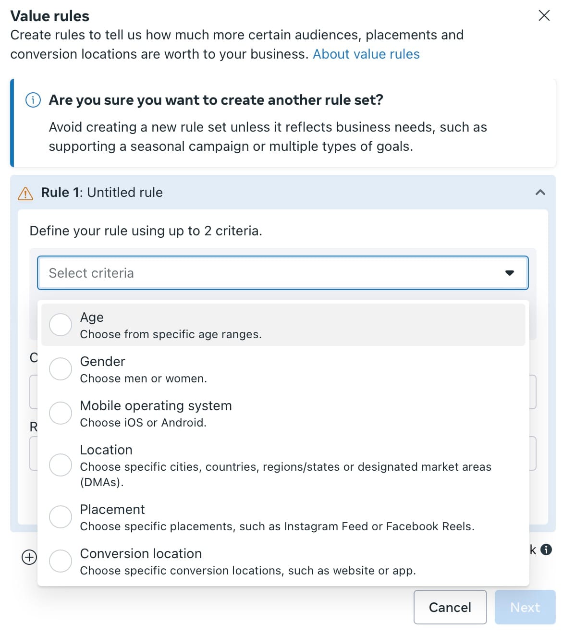Image resolution: width=563 pixels, height=635 pixels.
Task: Close the Value rules dialog
Action: point(544,15)
